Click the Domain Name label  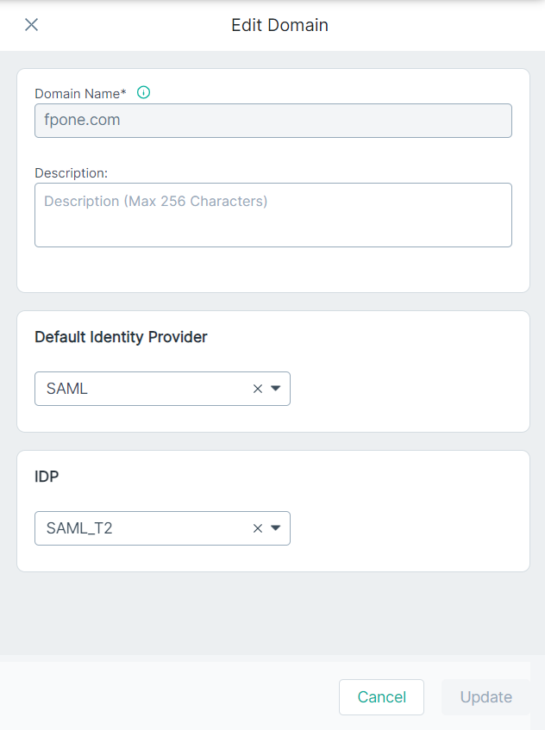point(78,94)
